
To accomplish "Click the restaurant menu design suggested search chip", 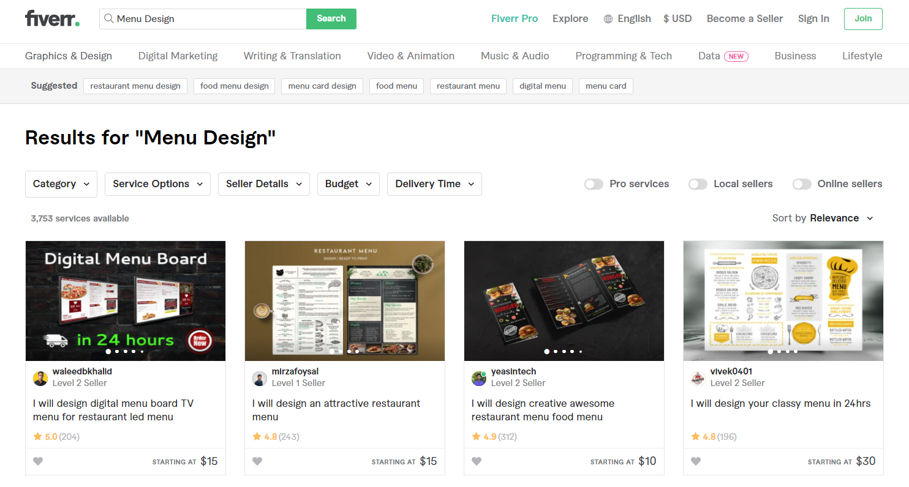I will (135, 86).
